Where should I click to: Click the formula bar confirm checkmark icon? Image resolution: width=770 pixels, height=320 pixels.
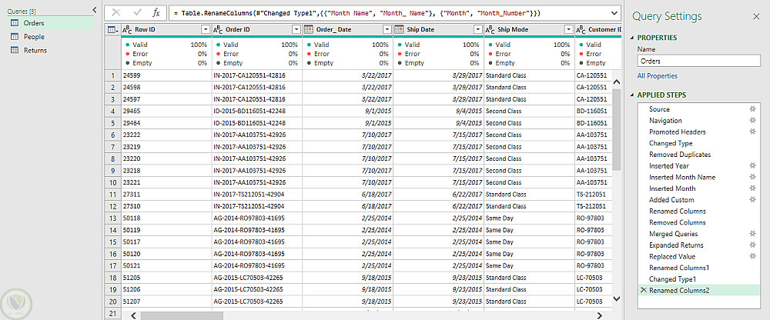[x=138, y=13]
